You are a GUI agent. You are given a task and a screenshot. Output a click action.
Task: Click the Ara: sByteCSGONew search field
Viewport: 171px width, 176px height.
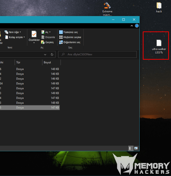(97, 55)
